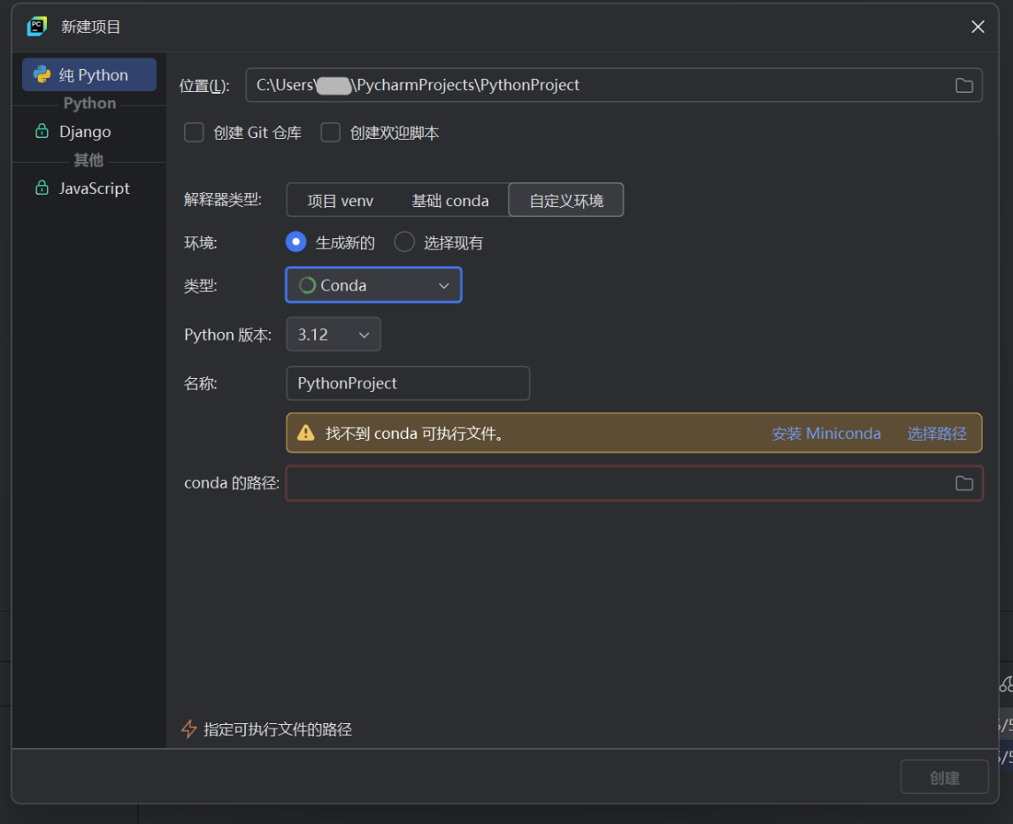Switch to the 基础 conda tab

(x=449, y=200)
